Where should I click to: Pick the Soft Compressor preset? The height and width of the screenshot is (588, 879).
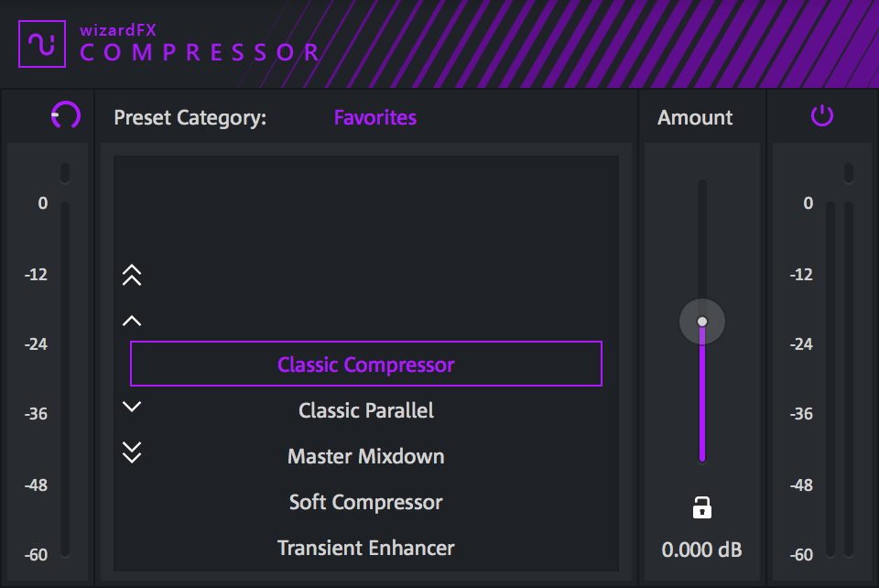[x=366, y=502]
